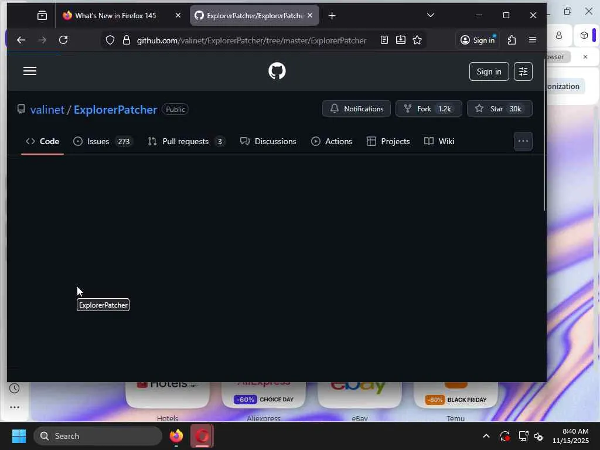Viewport: 600px width, 450px height.
Task: Select the Code repository tab
Action: [x=42, y=142]
